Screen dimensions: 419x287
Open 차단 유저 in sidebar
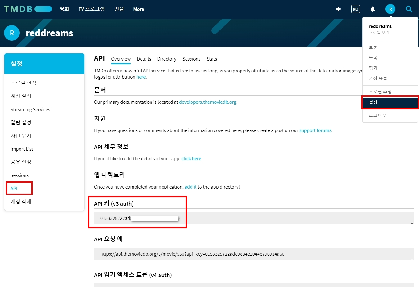[x=21, y=136]
